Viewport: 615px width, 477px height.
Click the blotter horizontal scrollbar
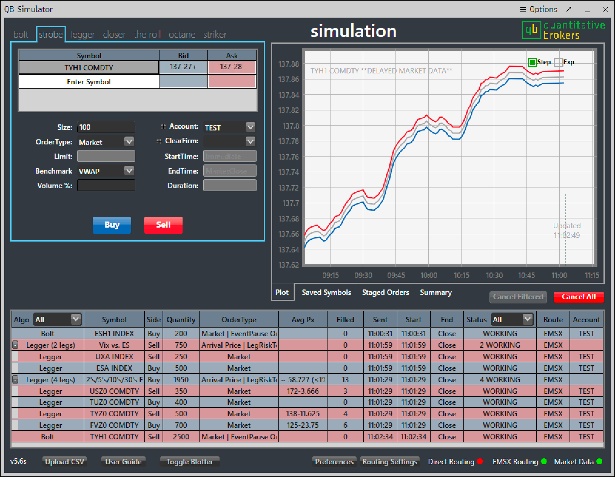(307, 445)
